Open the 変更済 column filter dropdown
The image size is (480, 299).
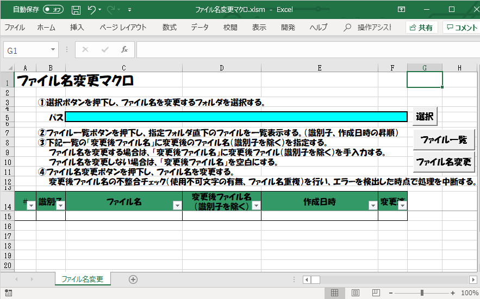[x=403, y=206]
